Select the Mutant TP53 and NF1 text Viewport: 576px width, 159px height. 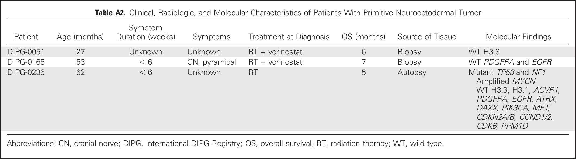pos(507,72)
